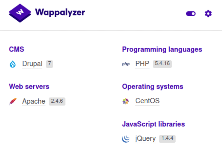The height and width of the screenshot is (155, 222).
Task: Open the Drupal technology link
Action: point(32,64)
